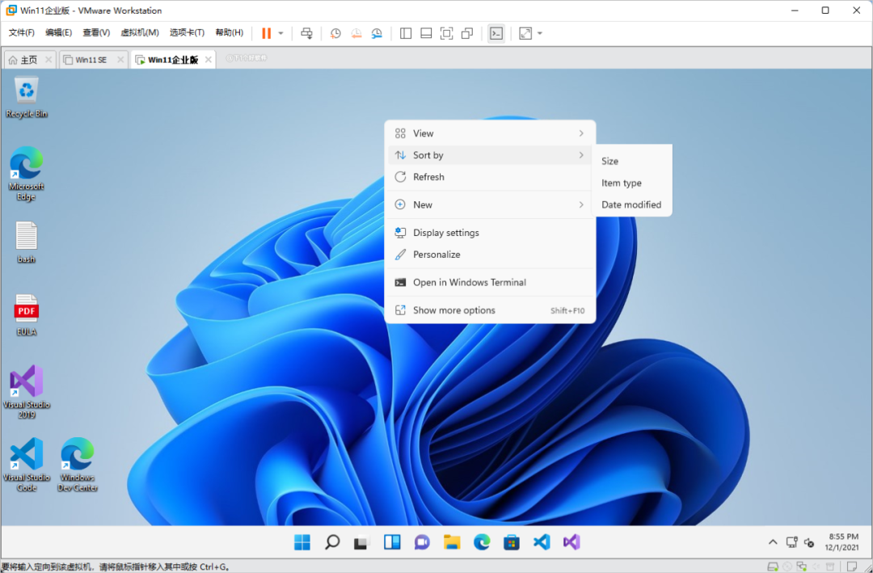Open the 虚拟机(M) menu

coord(140,33)
